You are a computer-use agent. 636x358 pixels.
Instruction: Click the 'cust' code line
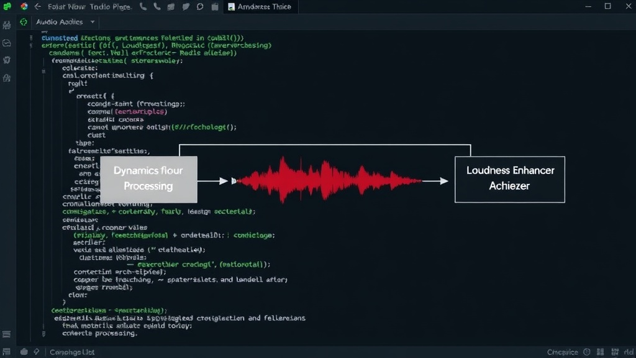coord(96,135)
